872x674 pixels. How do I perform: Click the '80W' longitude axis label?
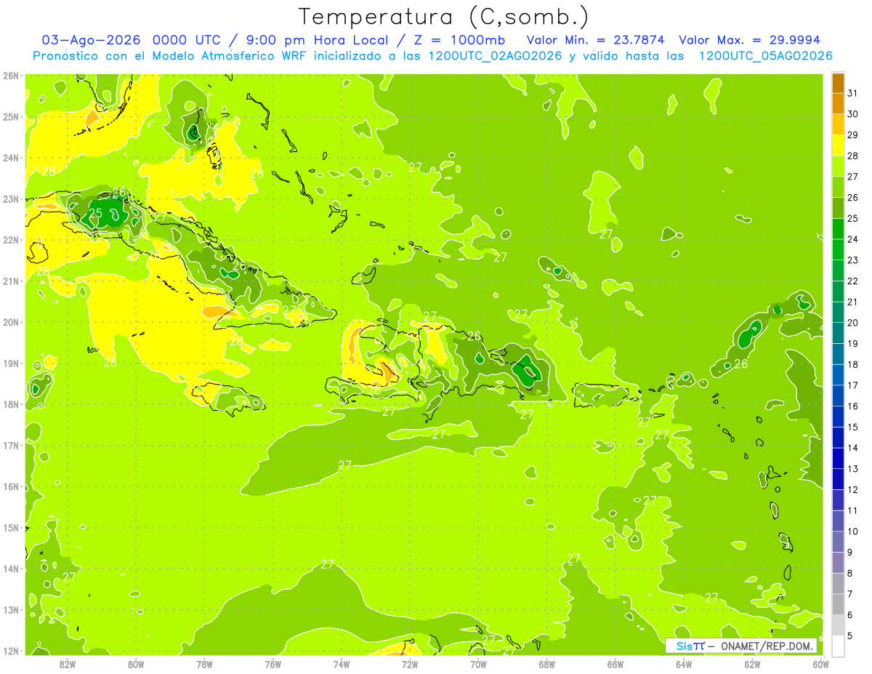coord(136,664)
